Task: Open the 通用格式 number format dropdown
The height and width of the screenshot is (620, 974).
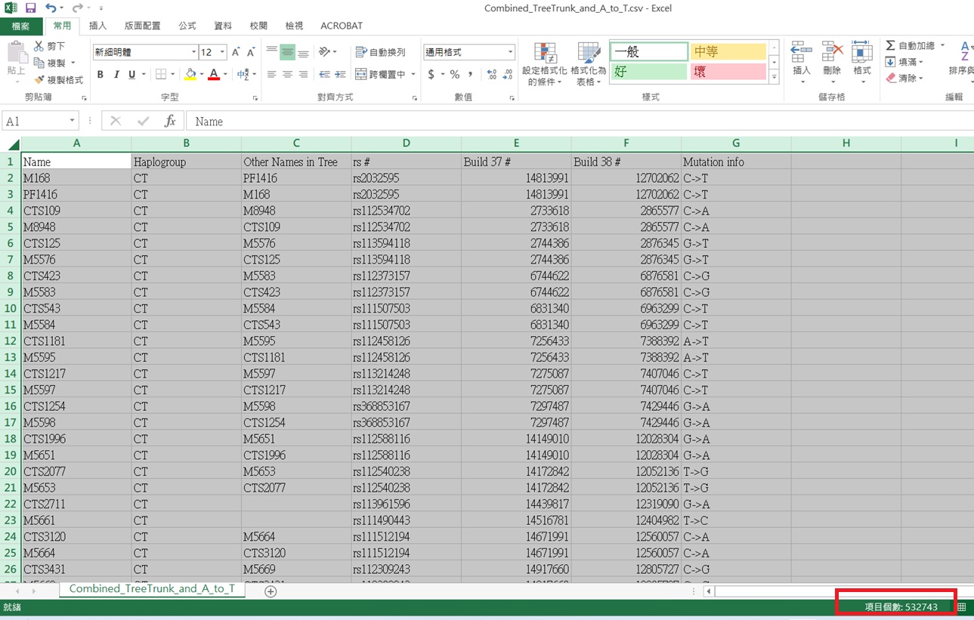Action: point(510,52)
